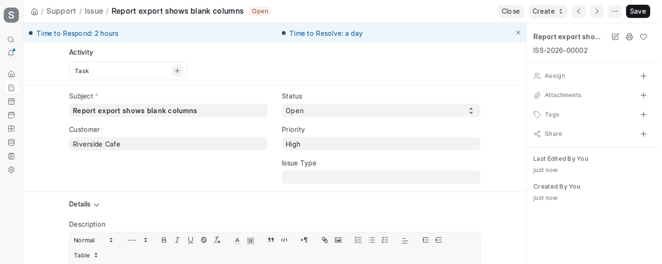
Task: Toggle right-to-left text direction
Action: 304,240
